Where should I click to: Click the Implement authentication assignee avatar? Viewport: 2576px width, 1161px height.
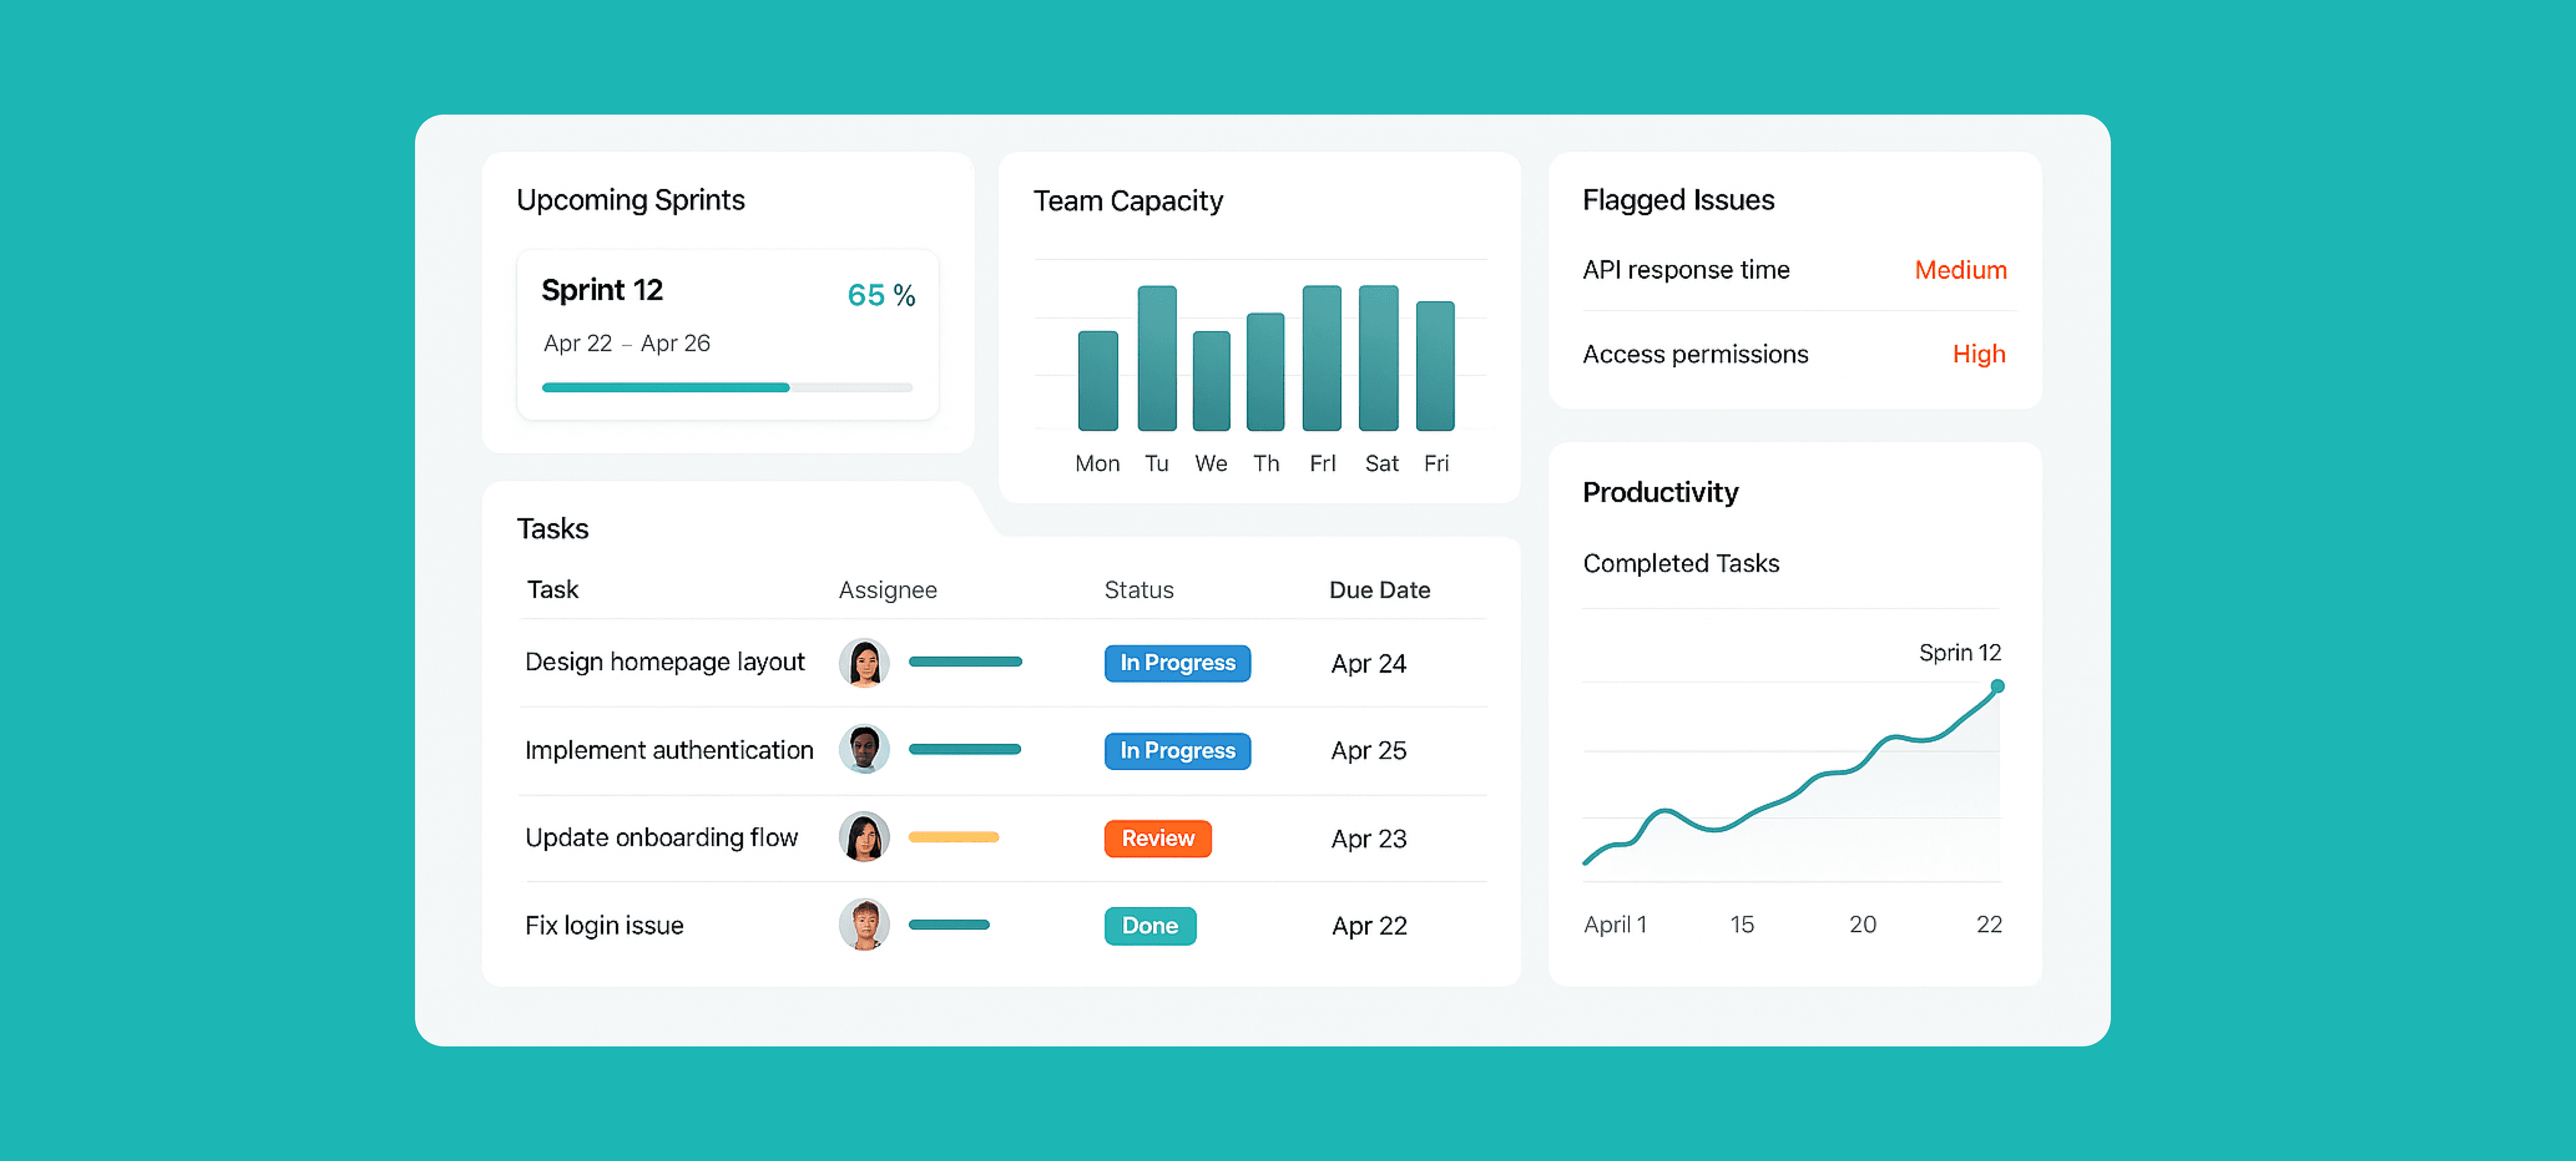coord(864,749)
